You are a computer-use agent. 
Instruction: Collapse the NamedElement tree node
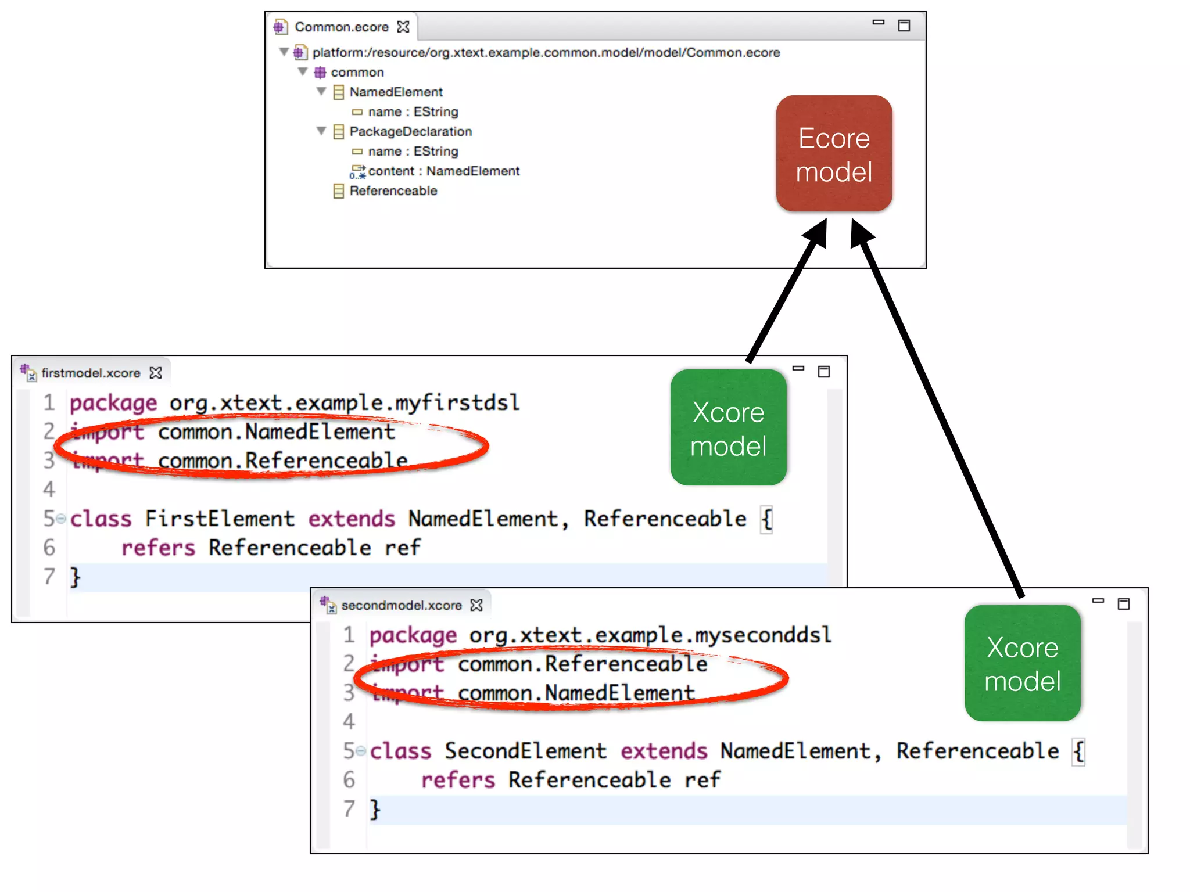click(x=321, y=92)
